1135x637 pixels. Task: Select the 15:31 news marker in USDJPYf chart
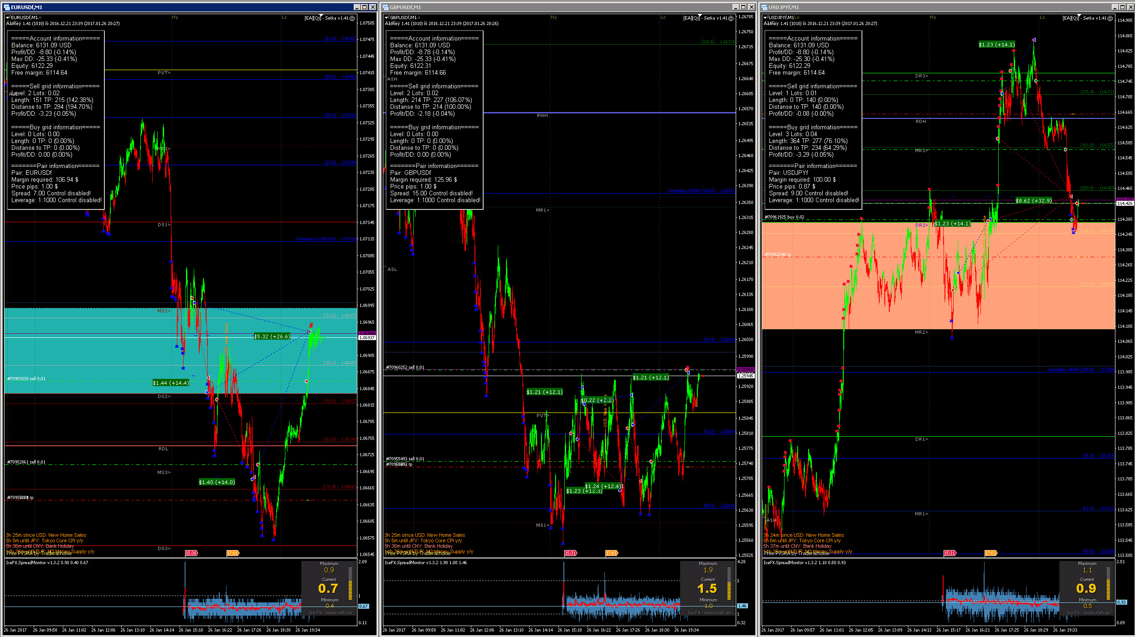click(x=950, y=553)
